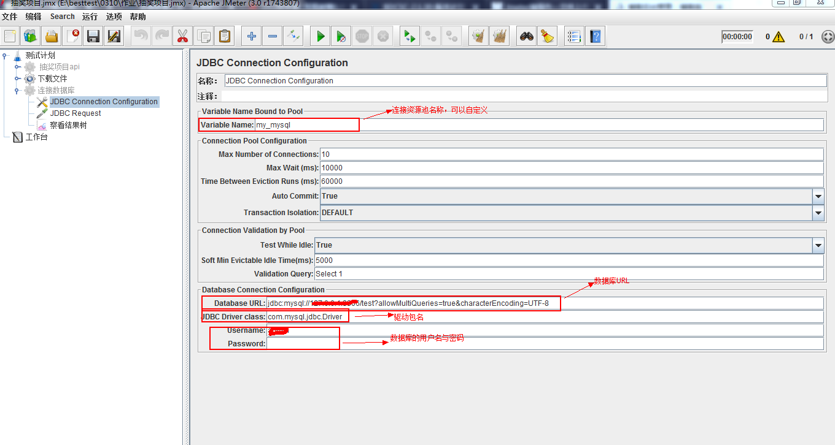Open the Function Helper list icon
Viewport: 835px width, 445px height.
(574, 36)
